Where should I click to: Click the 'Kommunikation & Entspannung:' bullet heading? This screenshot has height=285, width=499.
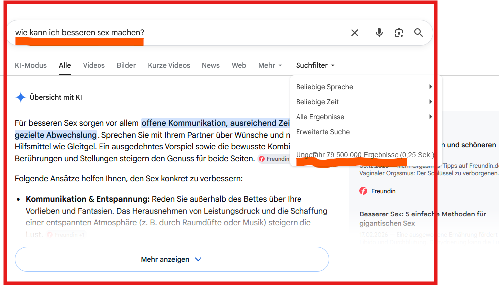(88, 199)
